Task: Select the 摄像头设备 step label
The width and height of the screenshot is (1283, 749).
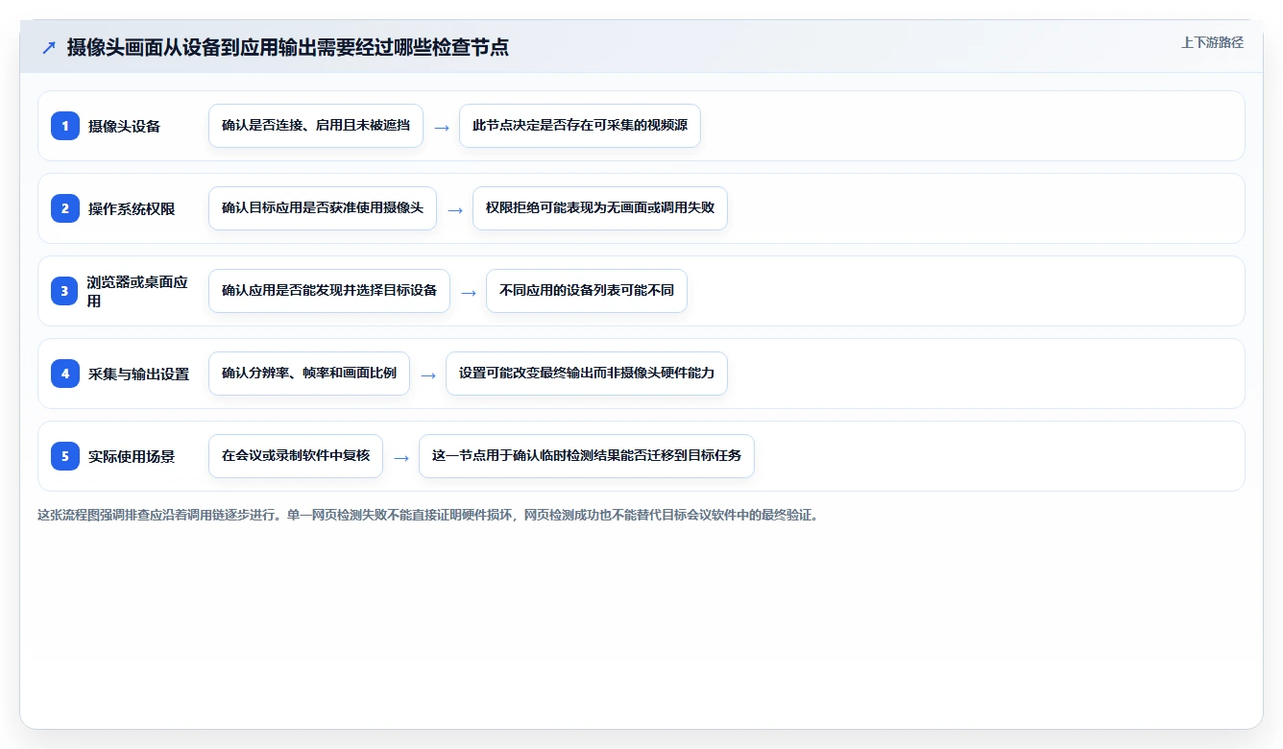Action: click(x=124, y=126)
